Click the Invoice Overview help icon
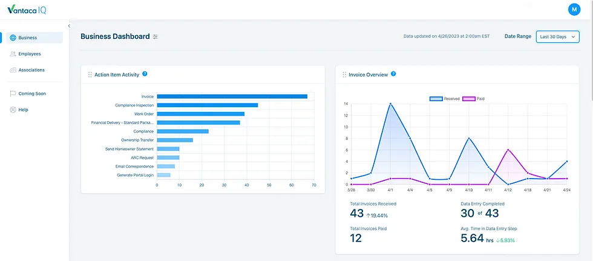 [393, 74]
